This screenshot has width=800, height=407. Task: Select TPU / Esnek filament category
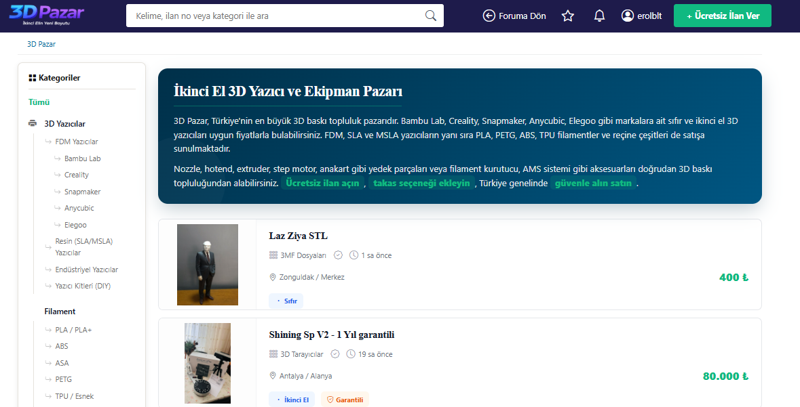[75, 395]
